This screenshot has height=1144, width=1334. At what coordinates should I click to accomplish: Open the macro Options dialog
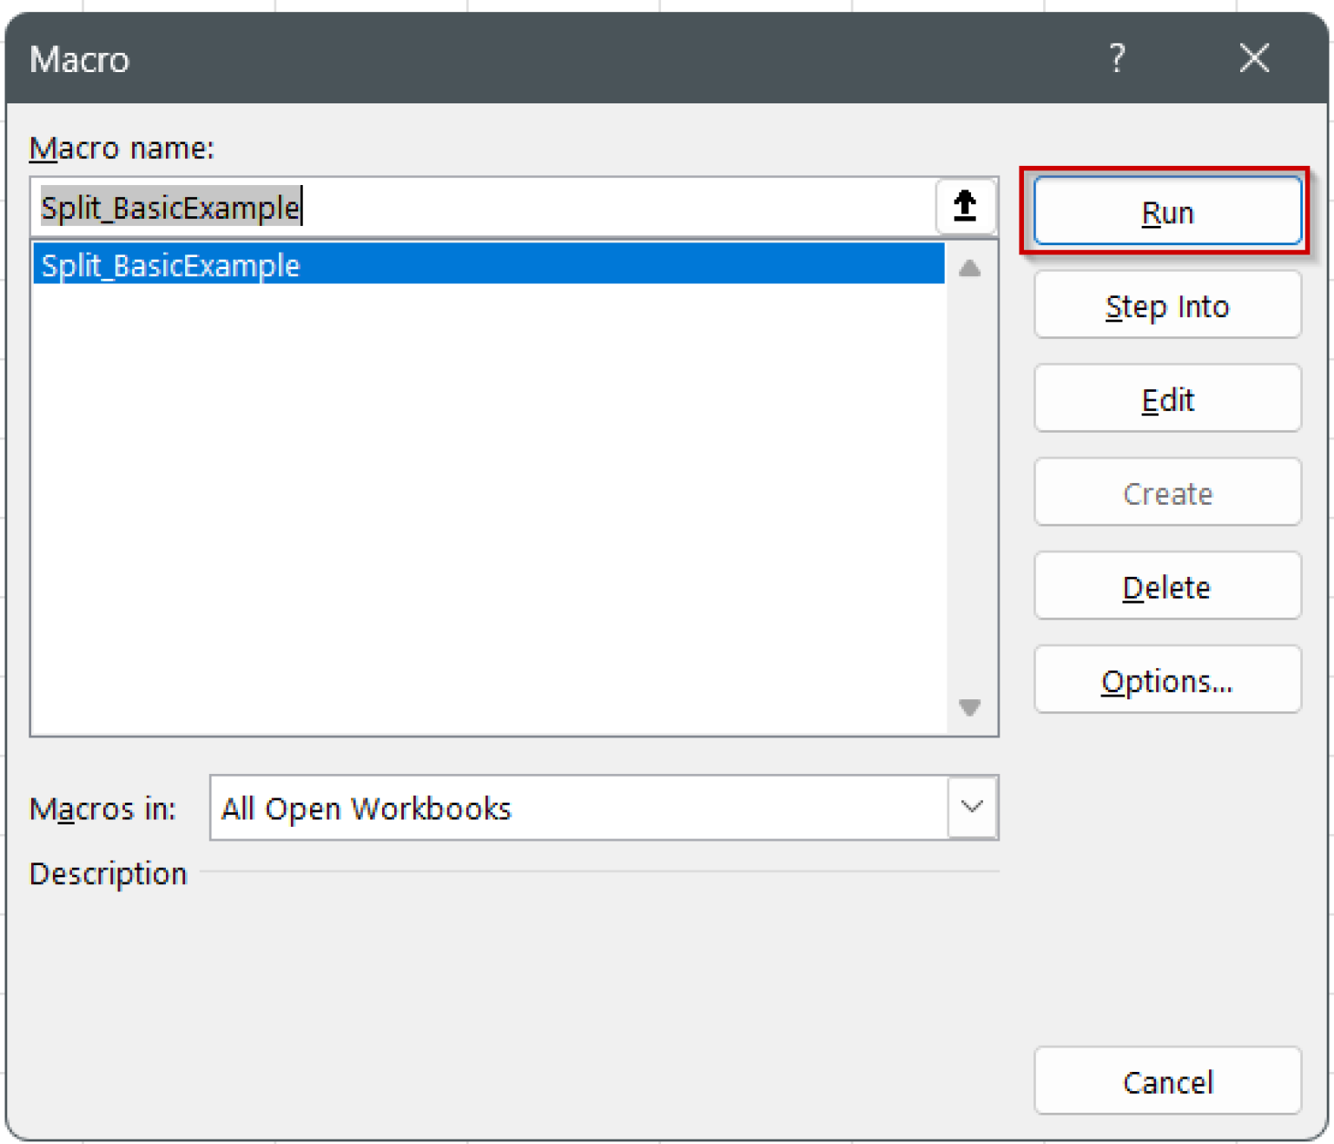[x=1167, y=680]
